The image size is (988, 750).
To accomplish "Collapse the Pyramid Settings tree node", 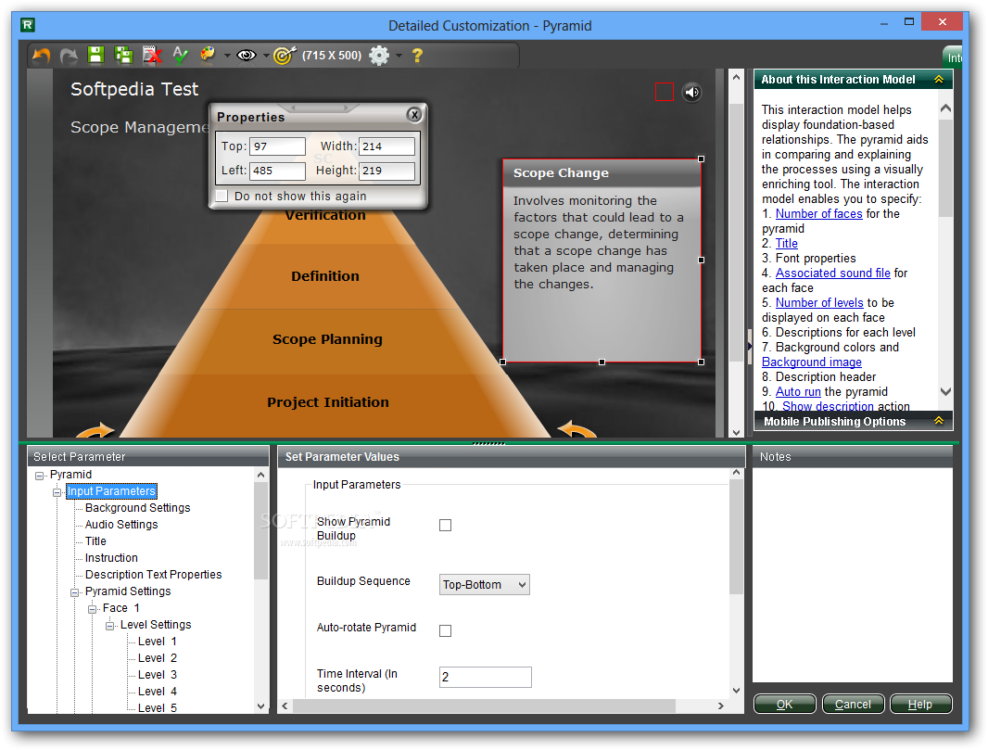I will (x=75, y=592).
